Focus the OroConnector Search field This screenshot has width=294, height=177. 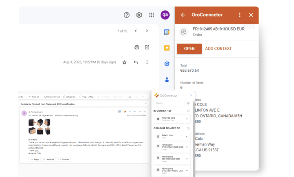tap(169, 103)
